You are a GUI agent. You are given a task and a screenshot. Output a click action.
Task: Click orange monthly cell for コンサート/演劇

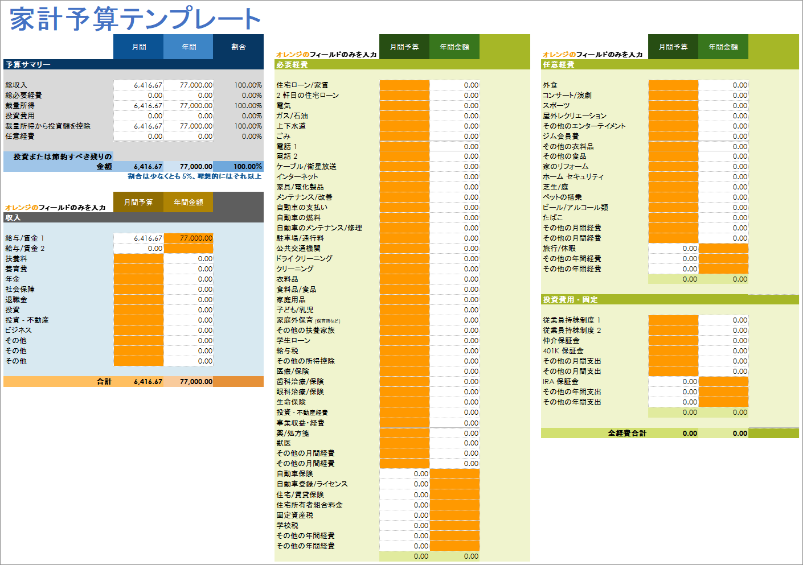click(x=673, y=95)
